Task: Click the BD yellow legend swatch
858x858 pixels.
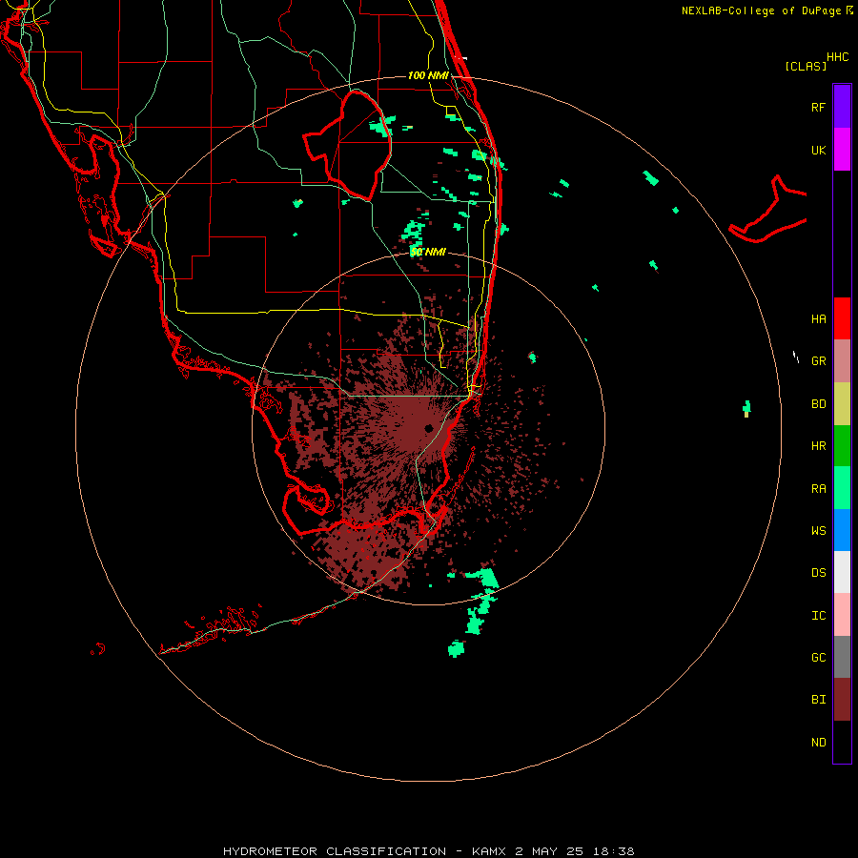Action: pyautogui.click(x=842, y=403)
